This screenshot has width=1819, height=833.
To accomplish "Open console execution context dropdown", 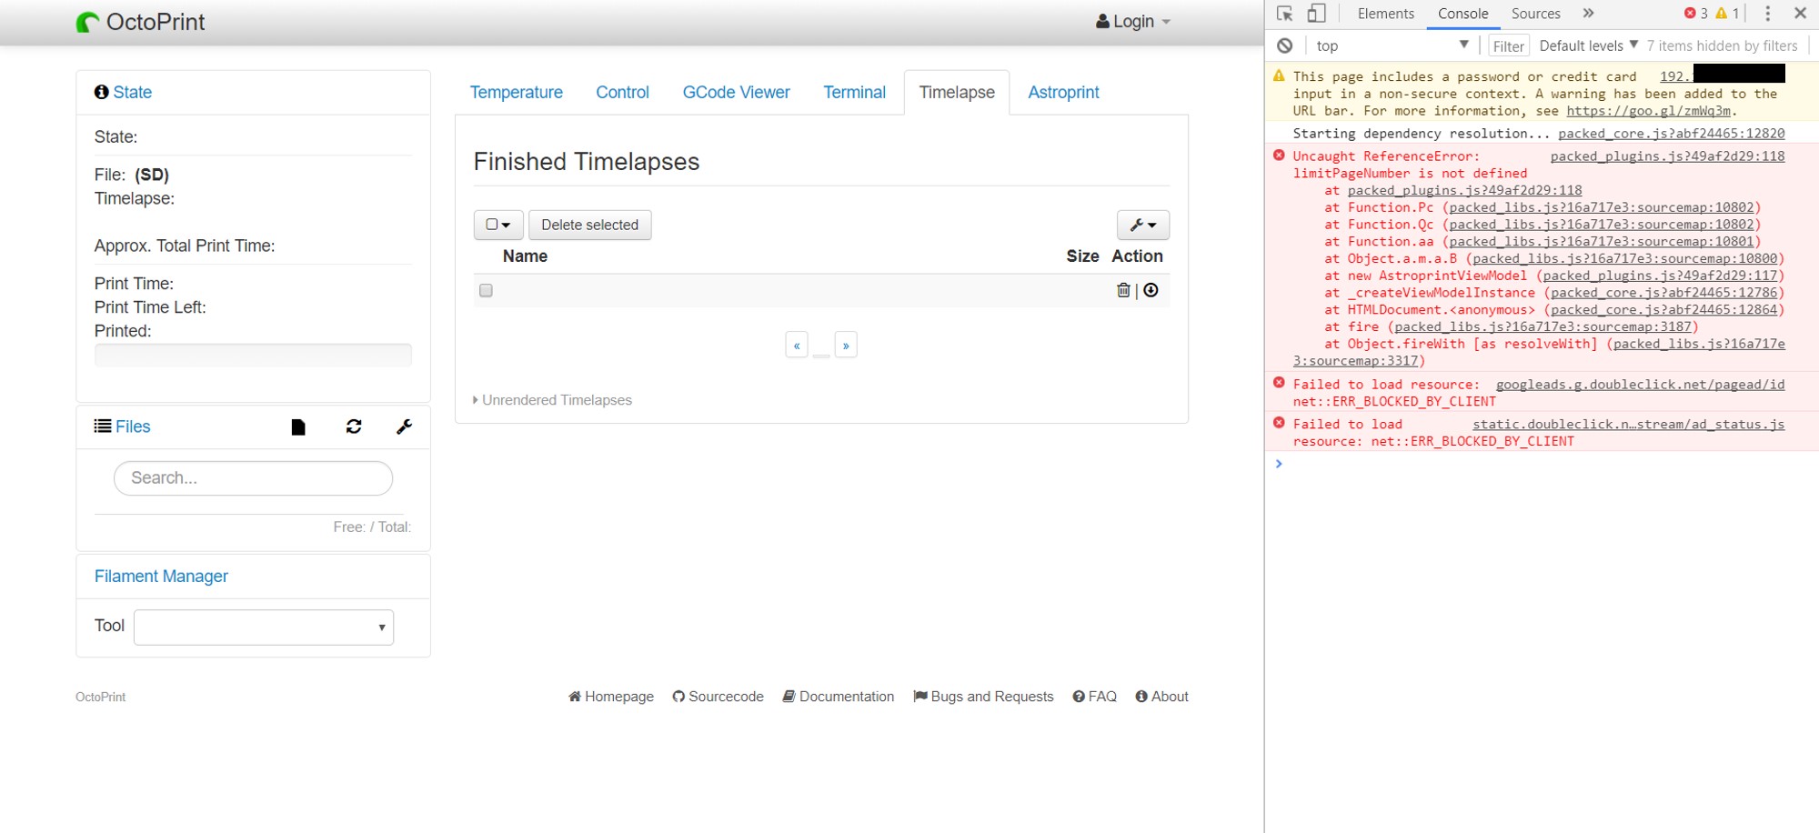I will coord(1392,45).
